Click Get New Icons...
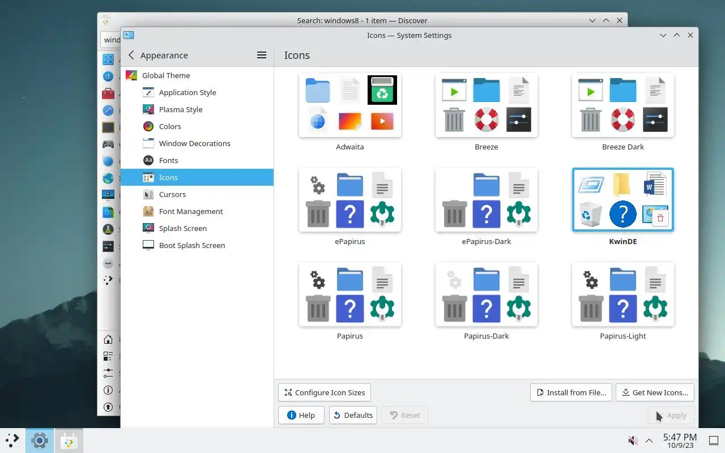725x453 pixels. pos(655,392)
